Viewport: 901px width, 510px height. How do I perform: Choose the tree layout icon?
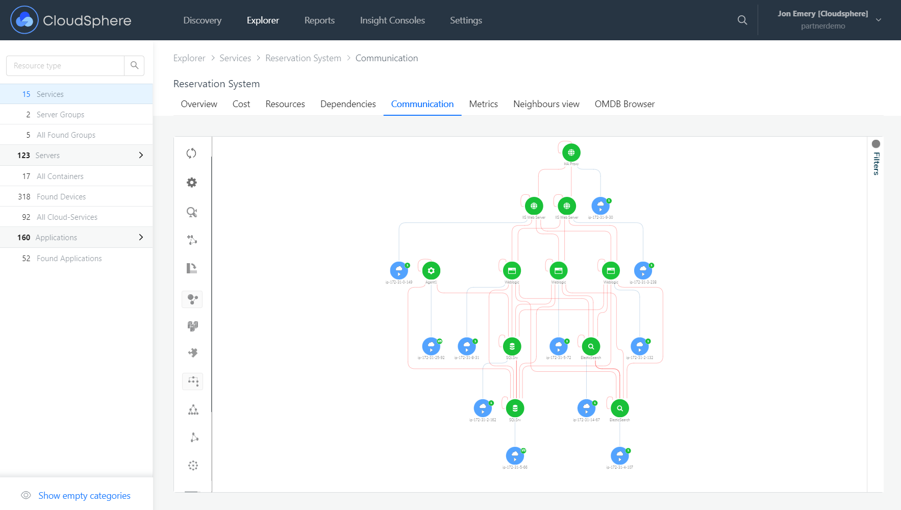pos(193,410)
